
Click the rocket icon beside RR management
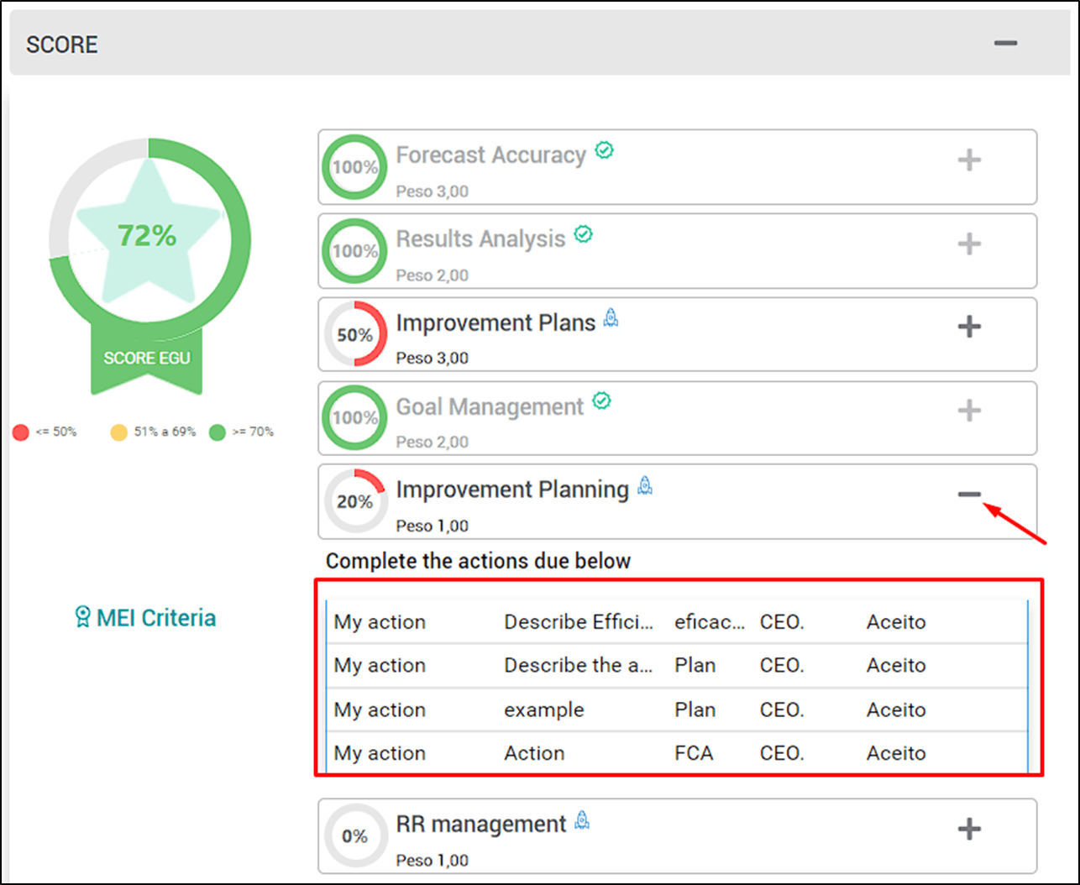(582, 820)
